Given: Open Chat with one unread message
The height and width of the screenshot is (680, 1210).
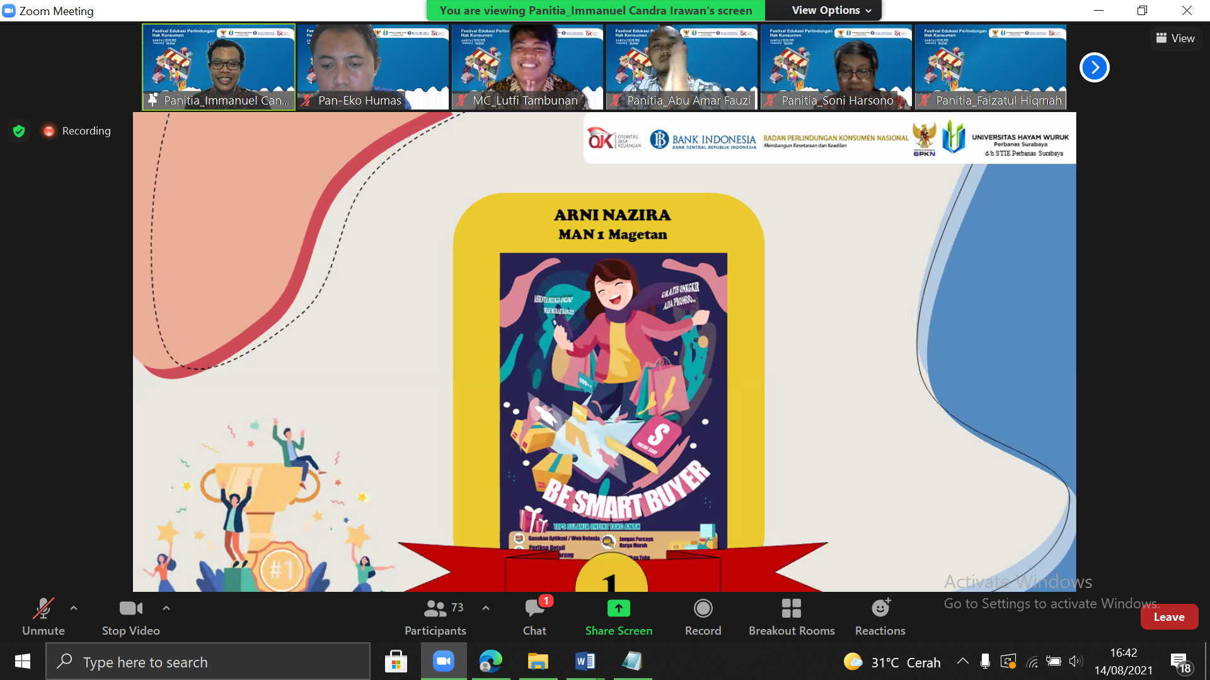Looking at the screenshot, I should pyautogui.click(x=535, y=617).
